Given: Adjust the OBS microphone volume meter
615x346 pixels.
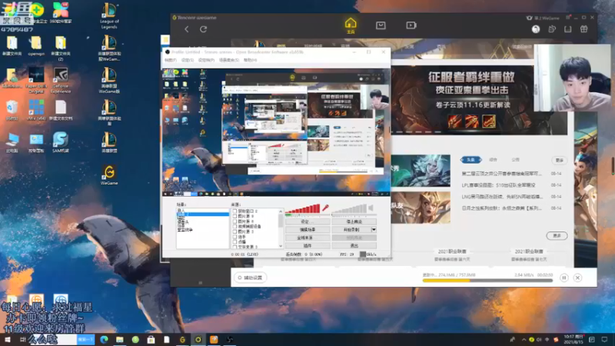Looking at the screenshot, I should click(303, 208).
